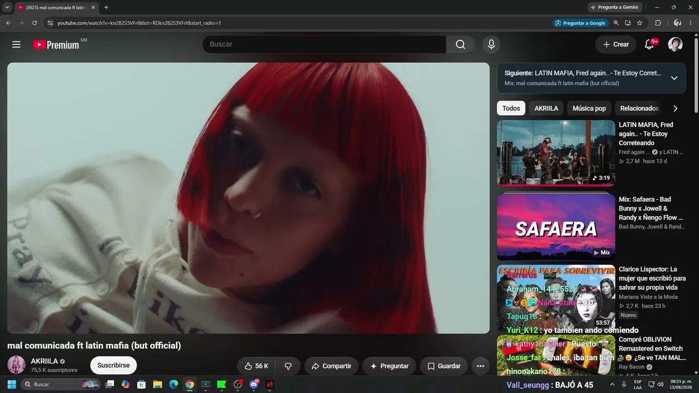699x393 pixels.
Task: Switch to the mal comunicada browser tab
Action: point(56,8)
